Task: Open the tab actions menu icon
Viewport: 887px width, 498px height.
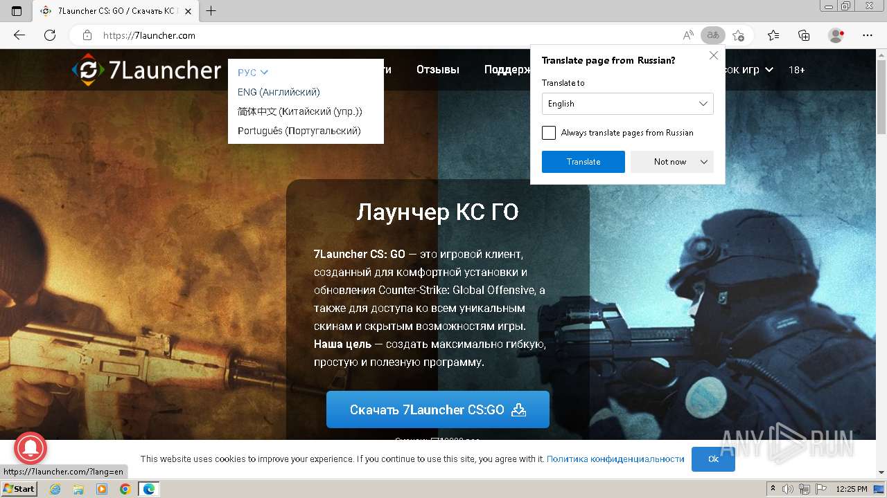Action: (17, 11)
